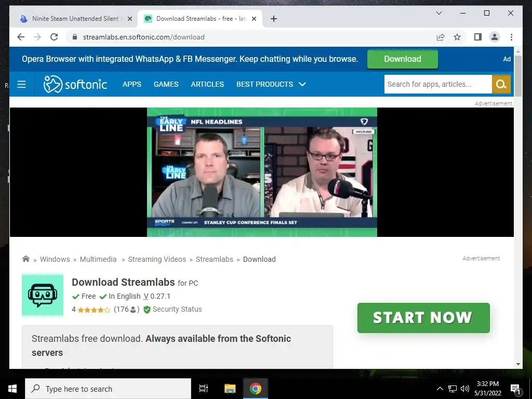Click the page vertical scrollbar thumb
Screen dimensions: 532x399
click(x=518, y=76)
